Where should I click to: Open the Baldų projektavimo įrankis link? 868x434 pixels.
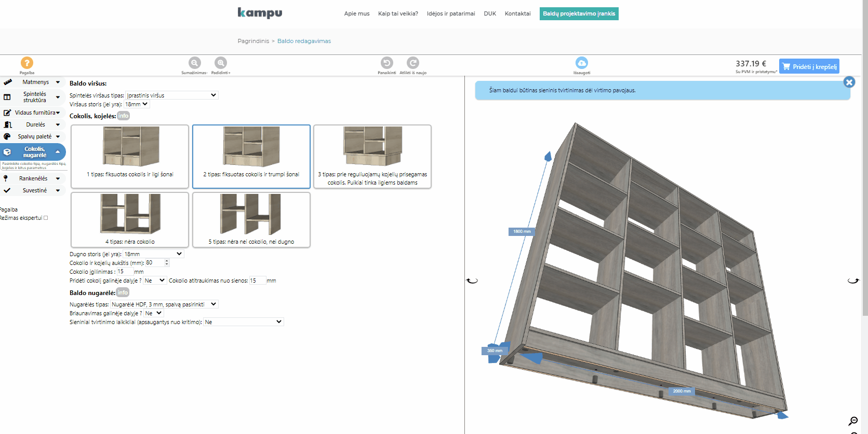(x=579, y=13)
